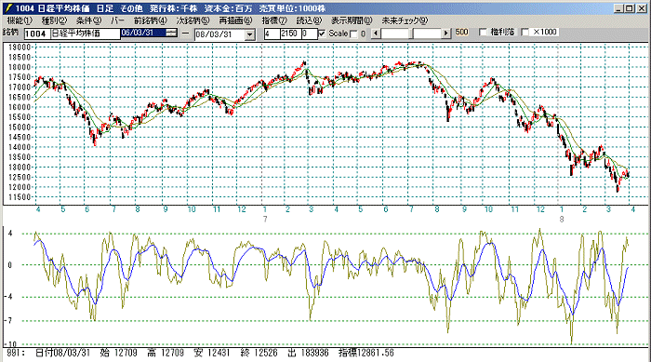The image size is (651, 362).
Task: Click the lightning-bolt app icon in title bar
Action: pos(8,7)
